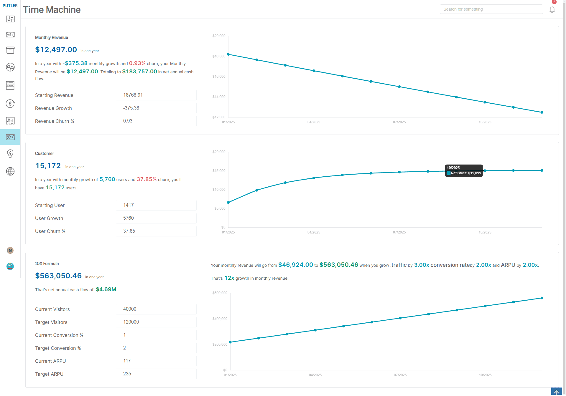Open the Sales money-bill icon
The width and height of the screenshot is (566, 396).
(x=10, y=35)
